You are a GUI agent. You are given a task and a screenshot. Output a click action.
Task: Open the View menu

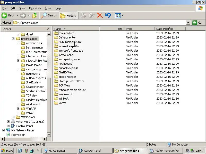pyautogui.click(x=22, y=8)
